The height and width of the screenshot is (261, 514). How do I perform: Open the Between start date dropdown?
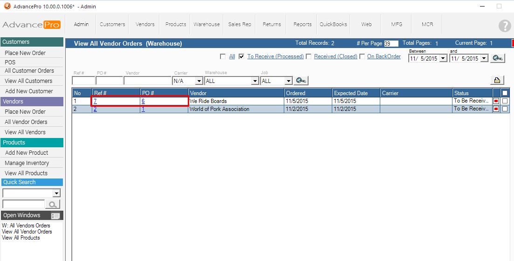tap(443, 59)
